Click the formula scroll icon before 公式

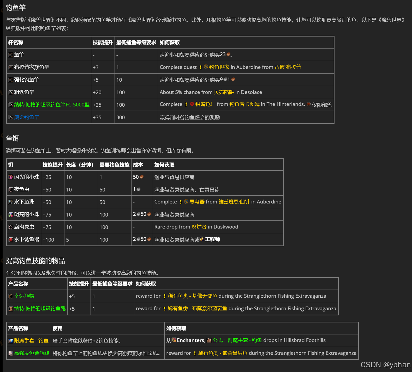209,340
